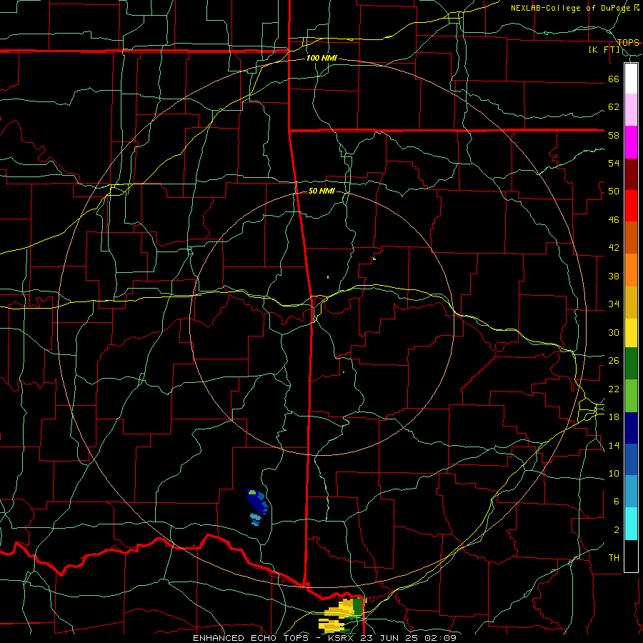This screenshot has height=643, width=643.
Task: Click the "50 NMI" range ring label
Action: click(x=321, y=191)
